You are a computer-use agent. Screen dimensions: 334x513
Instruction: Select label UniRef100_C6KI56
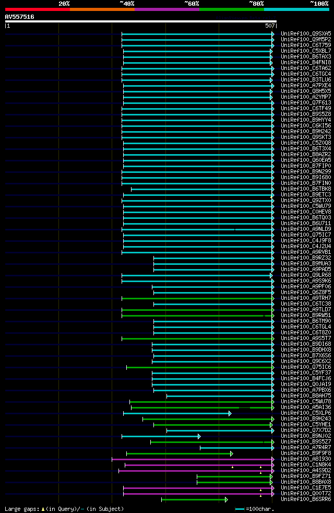click(306, 125)
